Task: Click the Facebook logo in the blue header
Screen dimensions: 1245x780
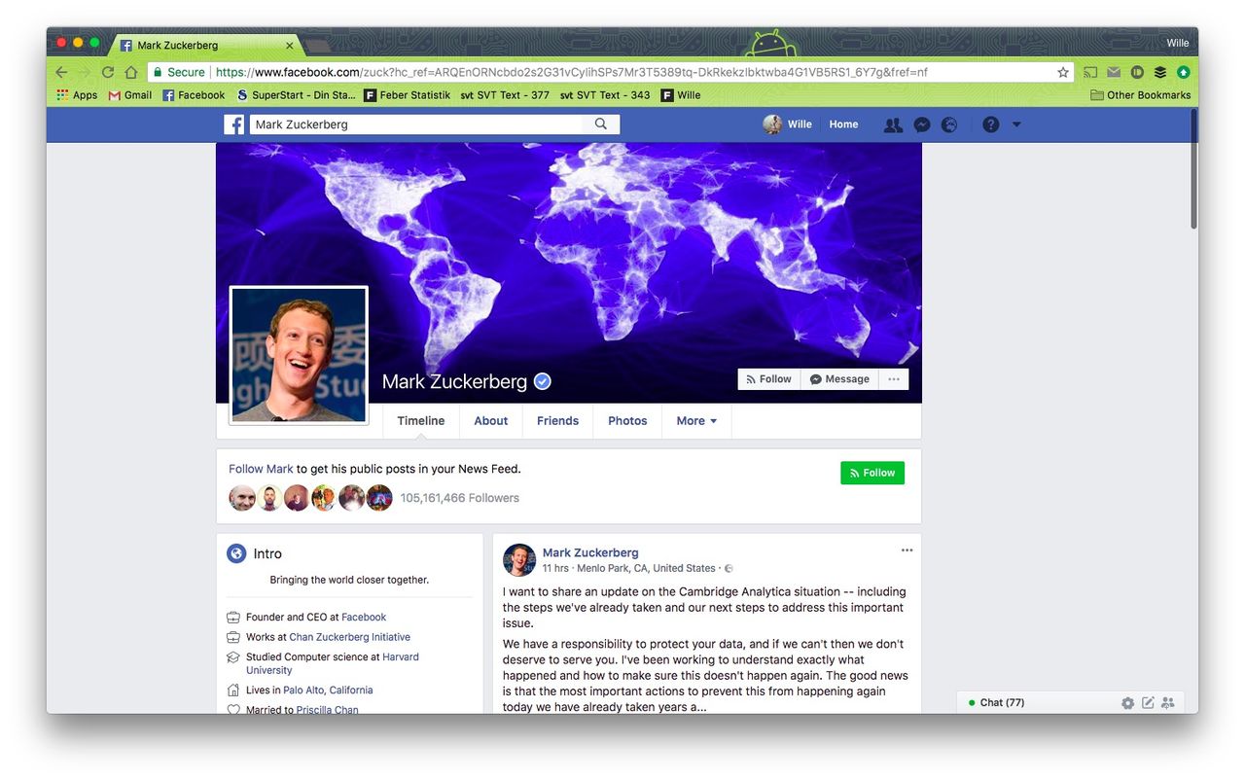Action: click(x=233, y=124)
